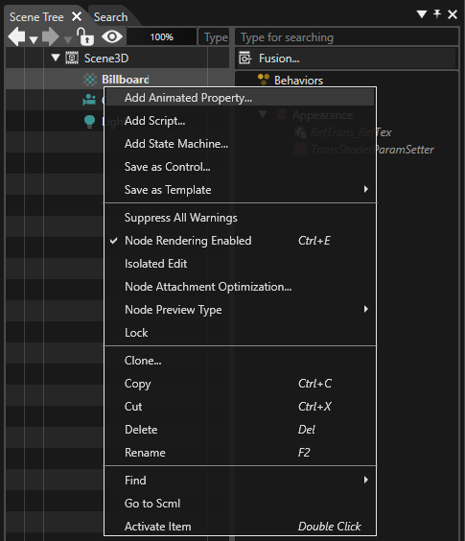Image resolution: width=465 pixels, height=541 pixels.
Task: Click the Billboard node icon
Action: [90, 80]
